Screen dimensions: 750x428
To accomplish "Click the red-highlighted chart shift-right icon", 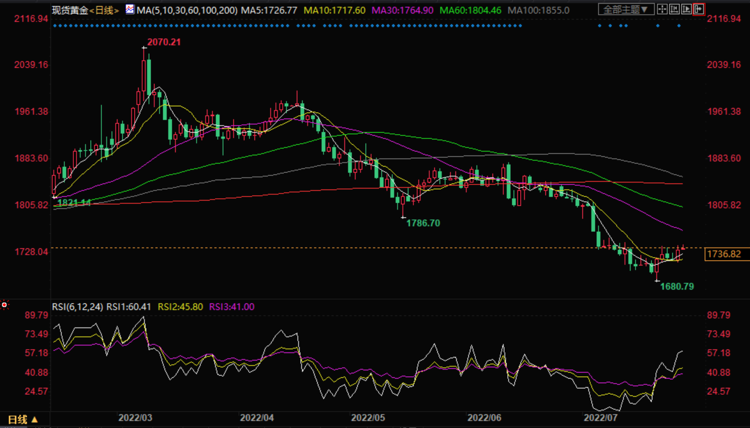I will click(x=699, y=9).
